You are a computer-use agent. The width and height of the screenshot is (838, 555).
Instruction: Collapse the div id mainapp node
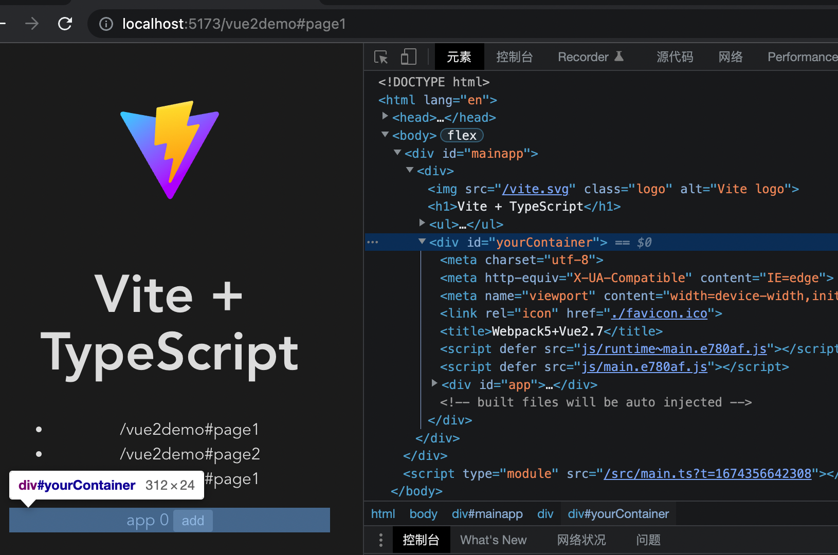[x=397, y=152]
